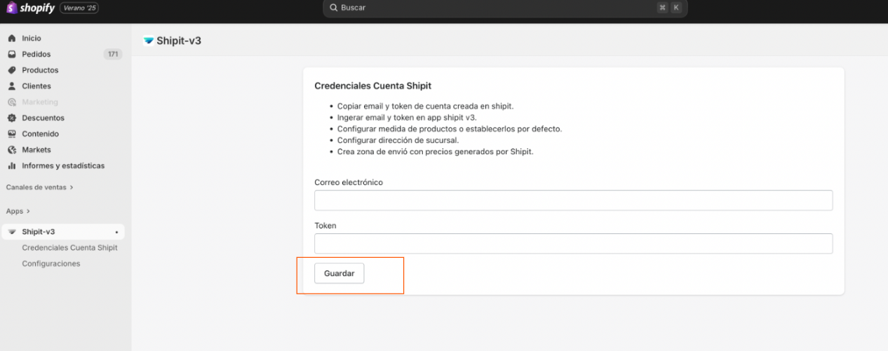The height and width of the screenshot is (351, 888).
Task: Click the Informes y estadísticas chart icon
Action: [11, 166]
